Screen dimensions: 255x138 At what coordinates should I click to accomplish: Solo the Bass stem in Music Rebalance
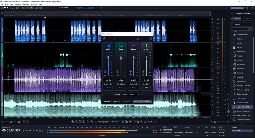pyautogui.click(x=118, y=75)
